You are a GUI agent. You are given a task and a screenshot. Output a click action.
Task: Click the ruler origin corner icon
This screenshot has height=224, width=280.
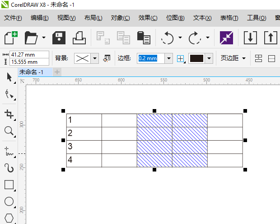pos(22,81)
